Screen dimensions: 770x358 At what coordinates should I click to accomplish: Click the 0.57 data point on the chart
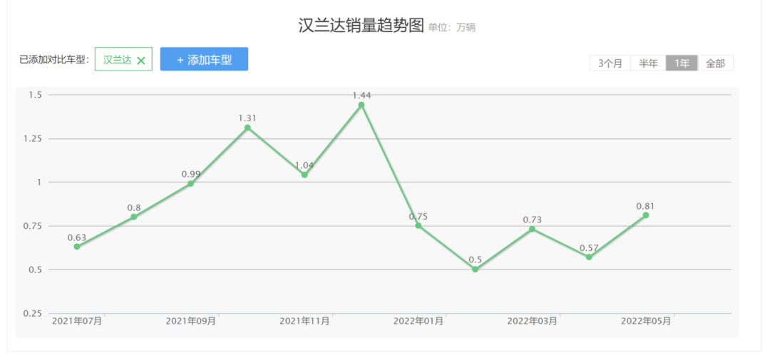tap(589, 257)
